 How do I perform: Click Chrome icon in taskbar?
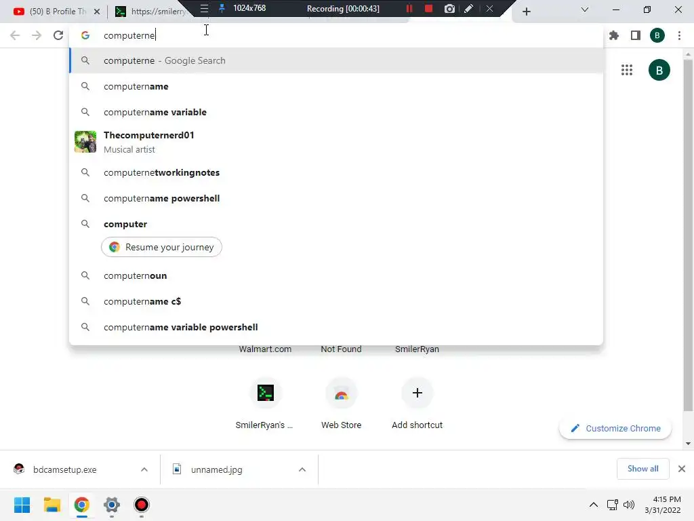point(81,505)
